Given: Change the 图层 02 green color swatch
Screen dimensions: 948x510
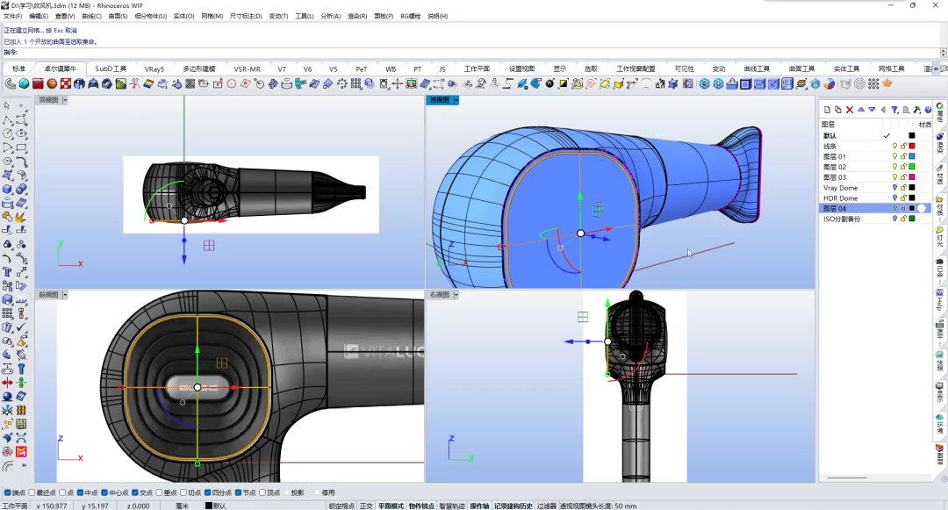Looking at the screenshot, I should [x=912, y=167].
